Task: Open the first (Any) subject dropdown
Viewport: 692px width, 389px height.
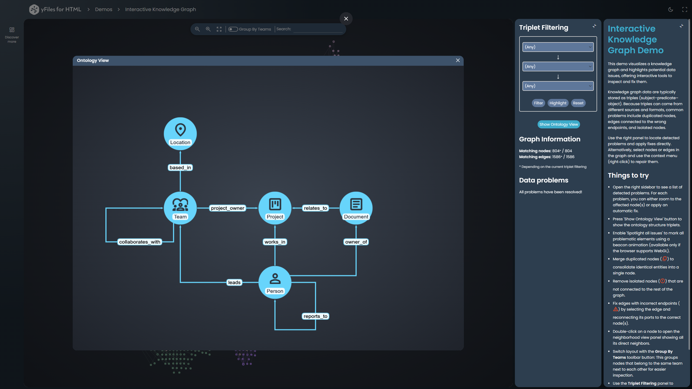Action: click(x=558, y=47)
